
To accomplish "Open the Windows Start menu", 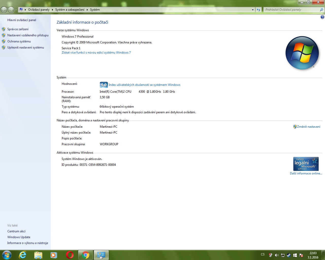I will 7,255.
